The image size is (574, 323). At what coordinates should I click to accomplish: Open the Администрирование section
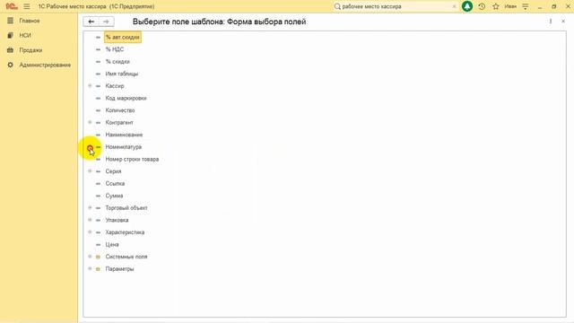pyautogui.click(x=45, y=65)
